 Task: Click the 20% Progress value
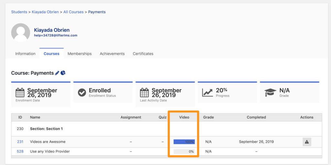tap(221, 90)
